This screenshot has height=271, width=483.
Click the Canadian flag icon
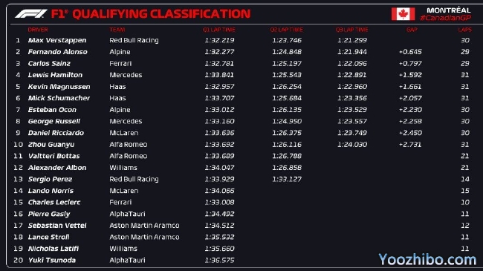coord(403,14)
